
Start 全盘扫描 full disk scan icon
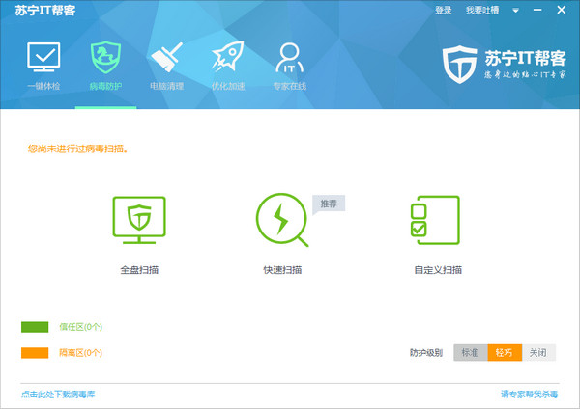139,220
